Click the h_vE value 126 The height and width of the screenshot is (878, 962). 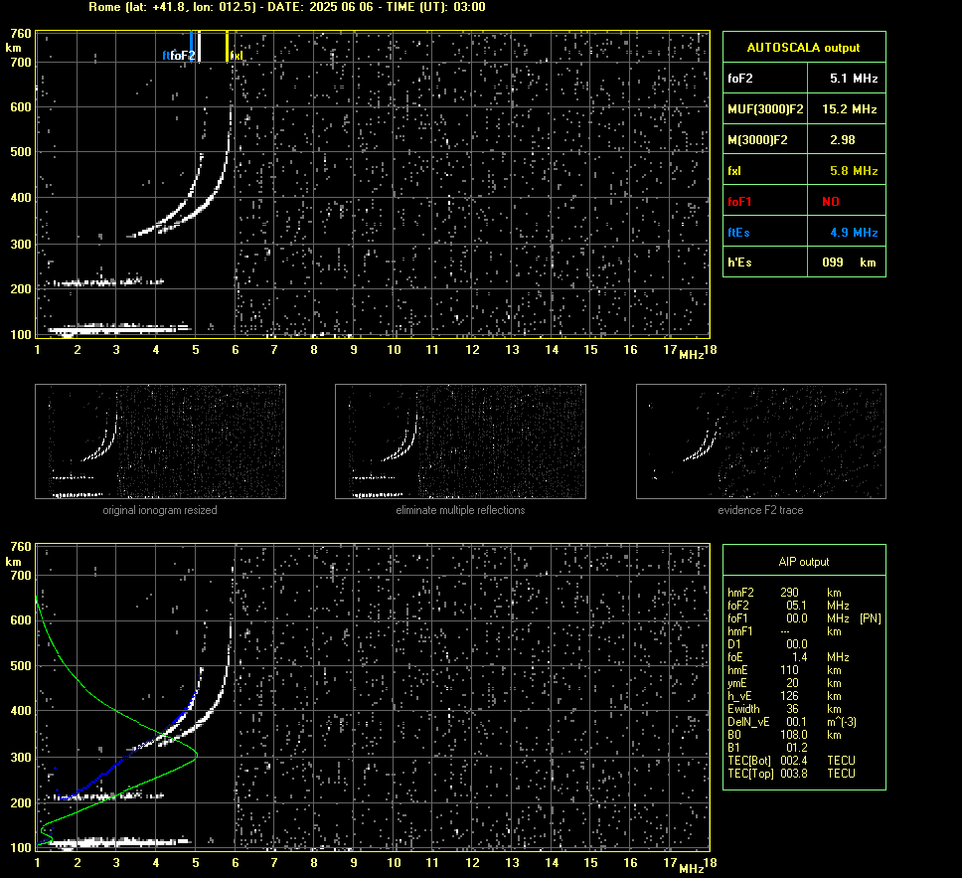pos(790,696)
